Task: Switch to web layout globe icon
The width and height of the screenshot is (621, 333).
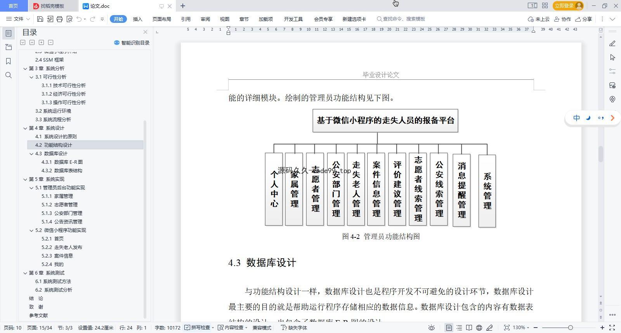Action: pyautogui.click(x=479, y=328)
